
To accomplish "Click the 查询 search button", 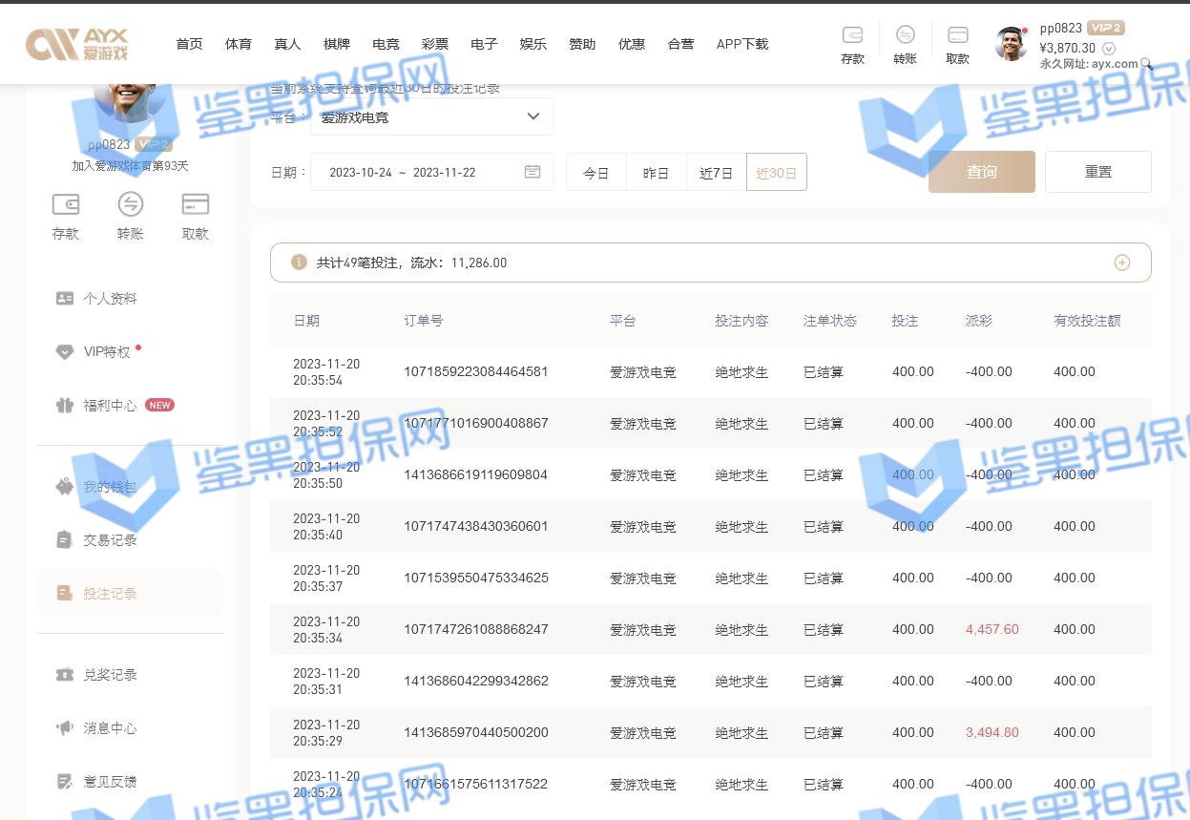I will point(981,172).
